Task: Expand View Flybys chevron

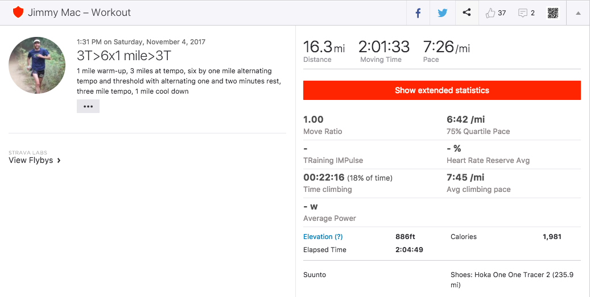Action: pyautogui.click(x=59, y=161)
